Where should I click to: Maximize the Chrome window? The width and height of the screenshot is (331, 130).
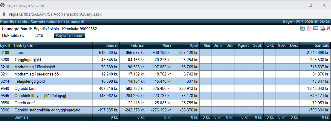tap(310, 5)
